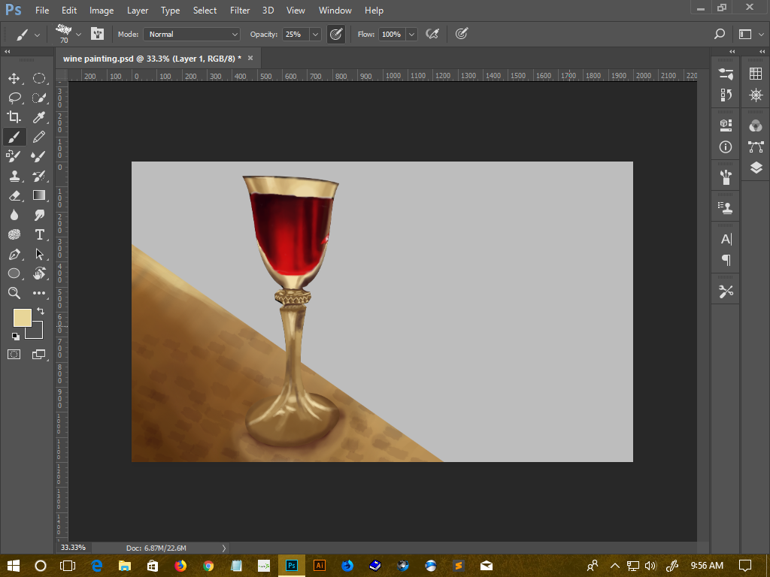Select the Clone Stamp tool
Screen dimensions: 770x577
click(x=14, y=176)
